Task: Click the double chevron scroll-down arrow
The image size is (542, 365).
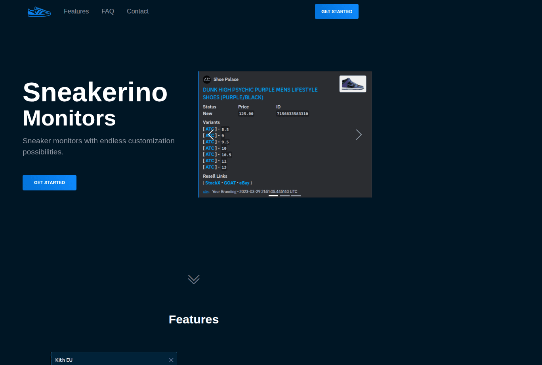Action: (194, 279)
